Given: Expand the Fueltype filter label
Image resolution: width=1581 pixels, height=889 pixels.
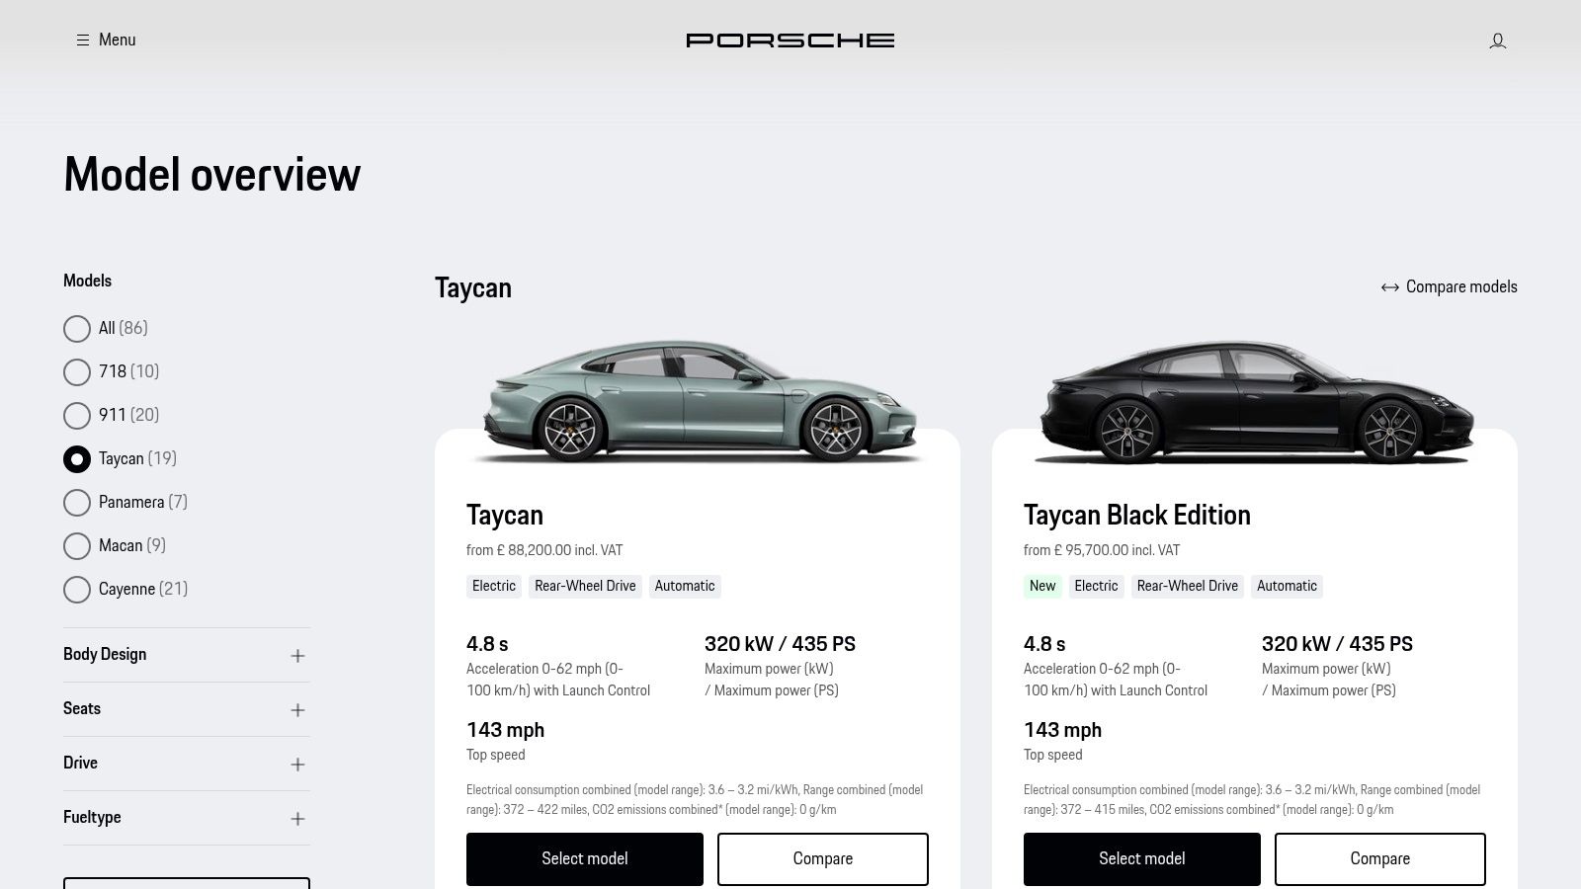Looking at the screenshot, I should (x=92, y=818).
